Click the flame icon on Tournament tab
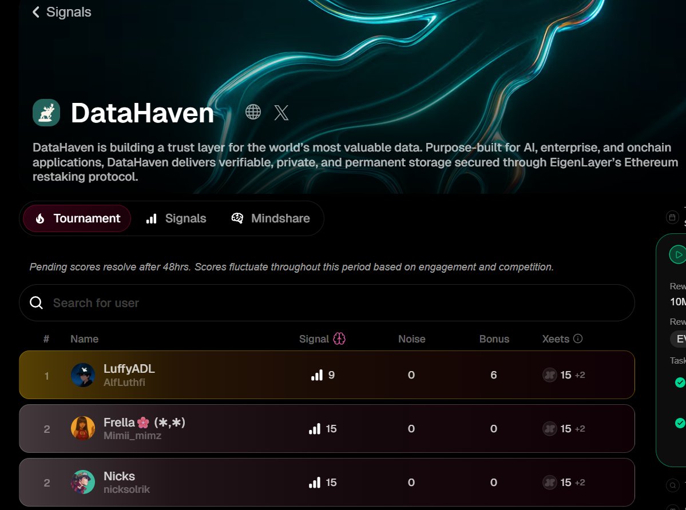 click(40, 218)
